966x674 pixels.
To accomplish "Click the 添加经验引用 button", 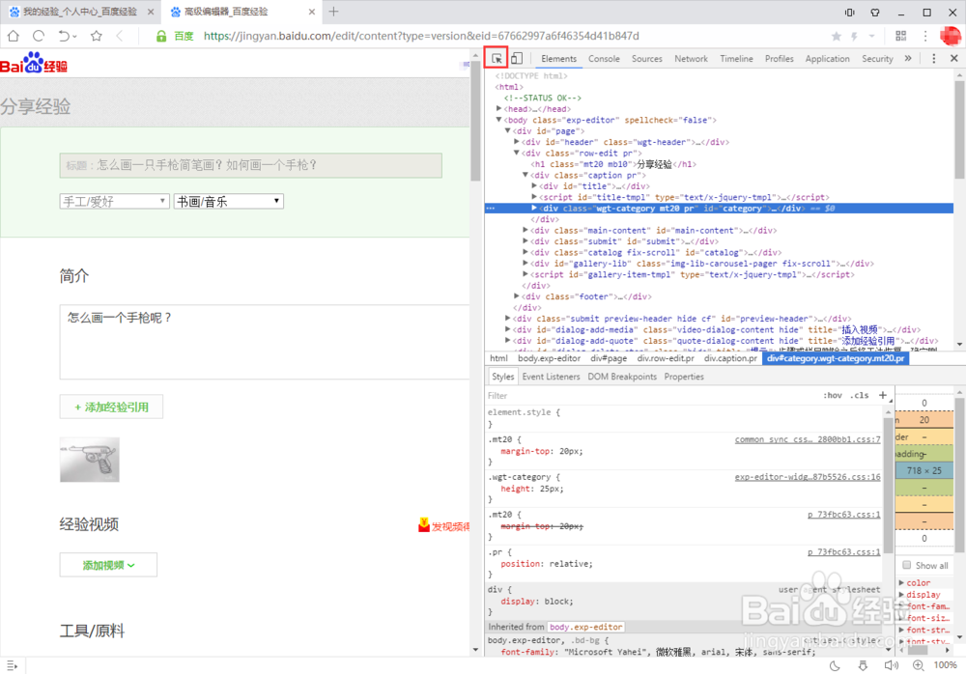I will (x=111, y=407).
